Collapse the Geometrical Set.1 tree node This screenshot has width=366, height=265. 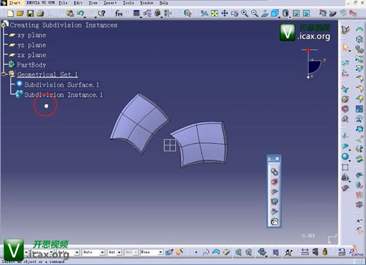pos(4,75)
